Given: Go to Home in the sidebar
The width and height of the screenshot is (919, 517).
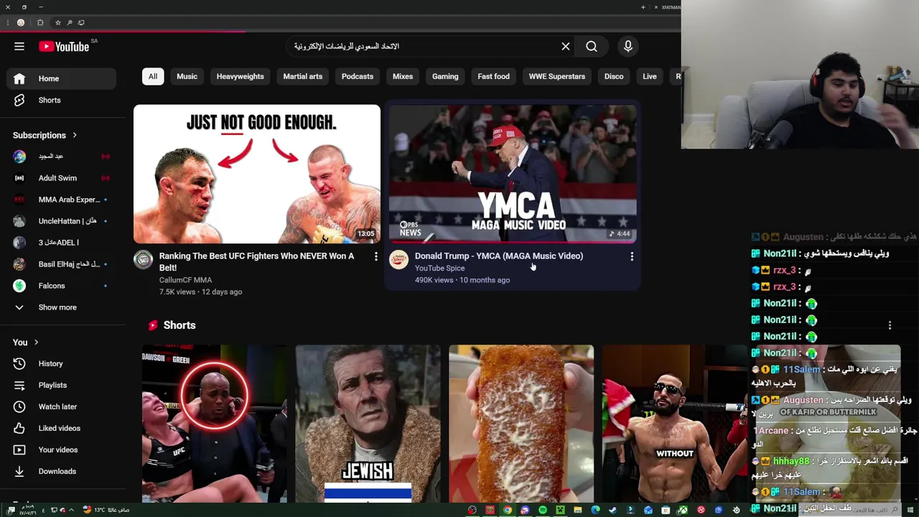Looking at the screenshot, I should (x=61, y=78).
